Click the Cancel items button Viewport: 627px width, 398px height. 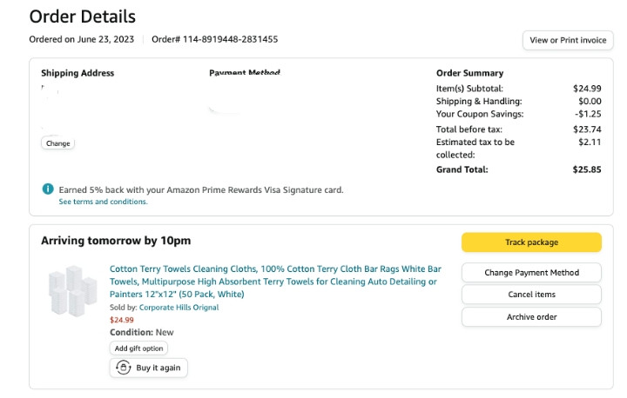tap(531, 295)
